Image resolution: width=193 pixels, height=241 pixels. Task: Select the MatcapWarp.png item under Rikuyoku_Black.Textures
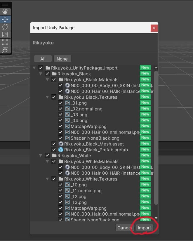(88, 126)
